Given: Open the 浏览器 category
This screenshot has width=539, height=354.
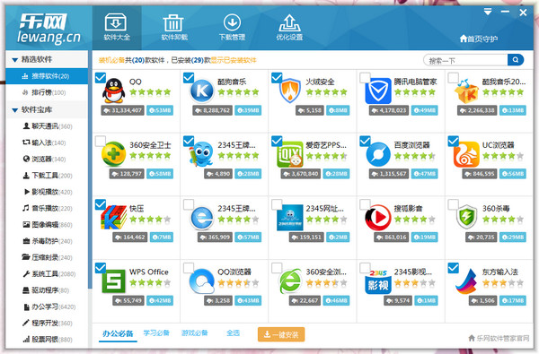Looking at the screenshot, I should click(x=44, y=160).
